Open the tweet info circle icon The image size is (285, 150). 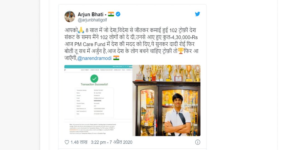click(198, 142)
